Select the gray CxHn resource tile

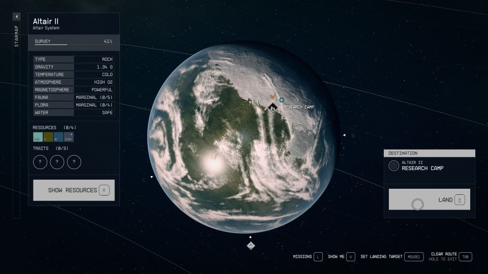(69, 137)
